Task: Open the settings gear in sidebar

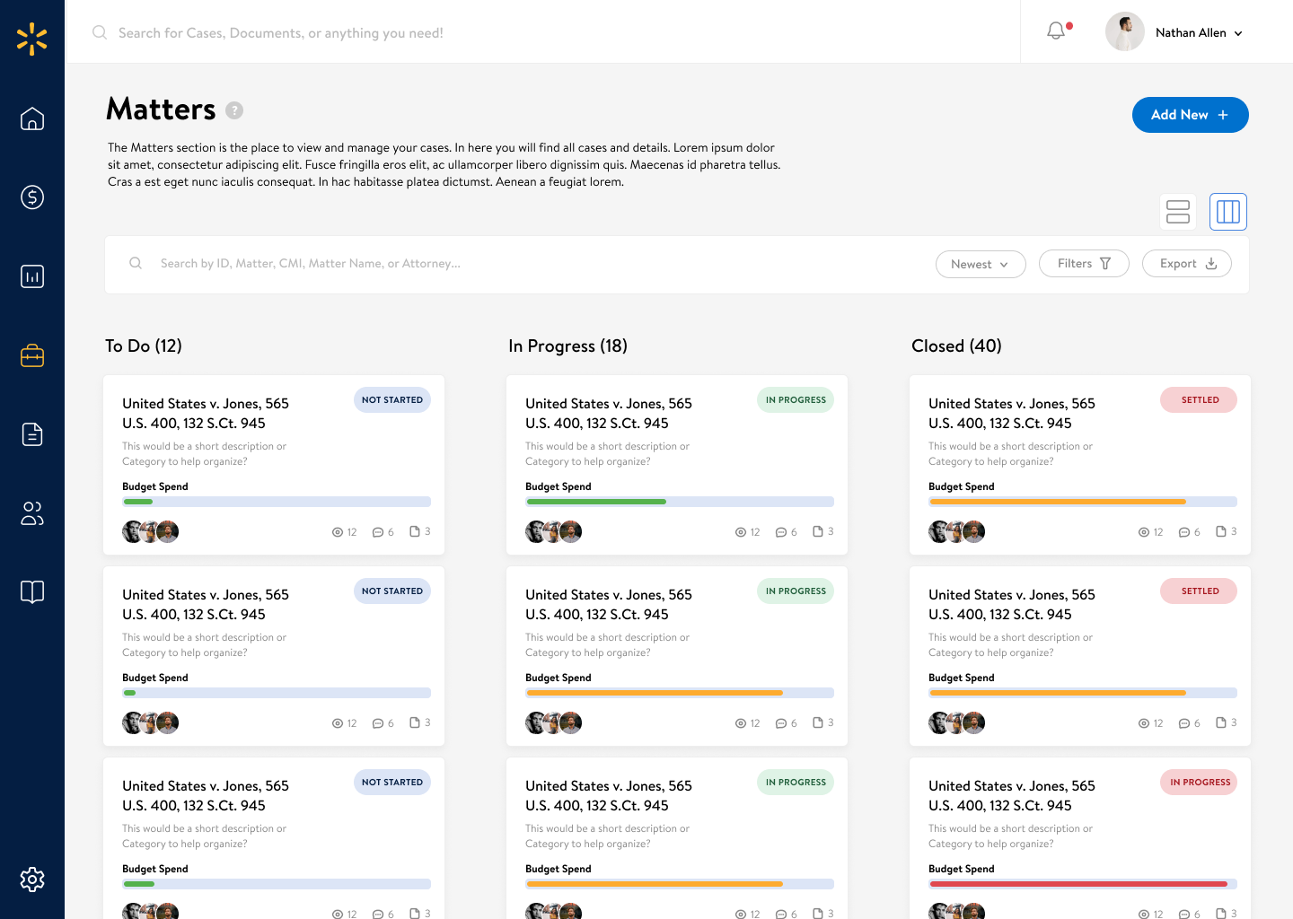Action: 32,880
